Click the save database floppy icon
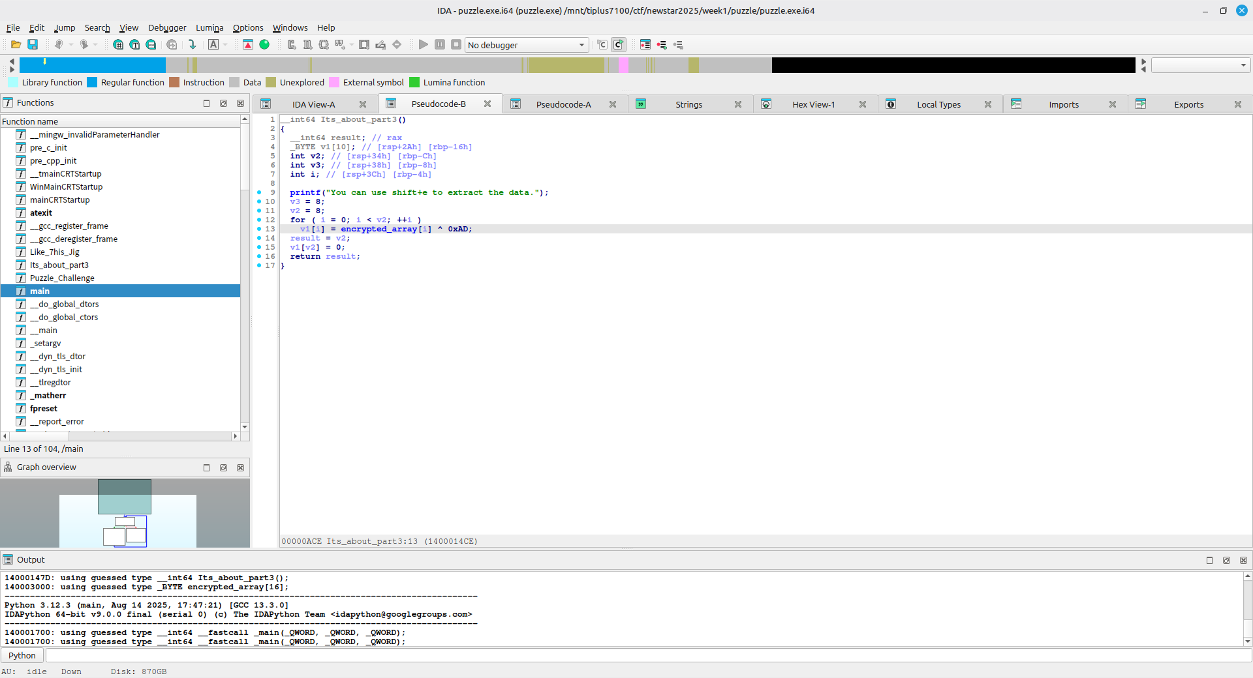Viewport: 1253px width, 678px height. [x=33, y=44]
